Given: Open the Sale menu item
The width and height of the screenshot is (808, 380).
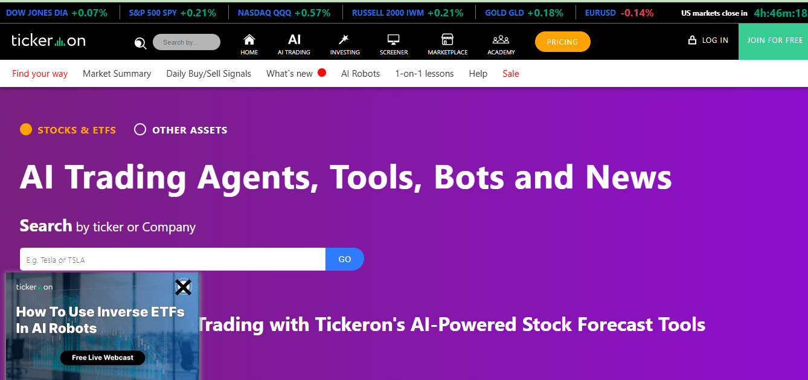Looking at the screenshot, I should pyautogui.click(x=511, y=74).
